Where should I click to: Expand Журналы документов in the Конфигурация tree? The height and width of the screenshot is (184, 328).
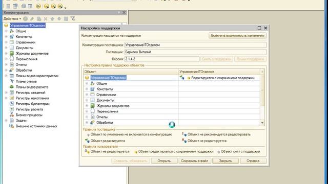click(6, 53)
